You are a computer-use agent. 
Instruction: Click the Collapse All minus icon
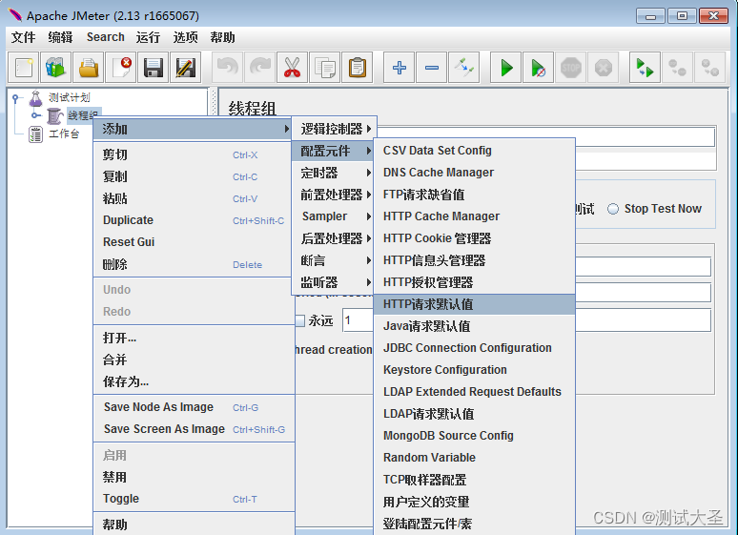[x=432, y=68]
